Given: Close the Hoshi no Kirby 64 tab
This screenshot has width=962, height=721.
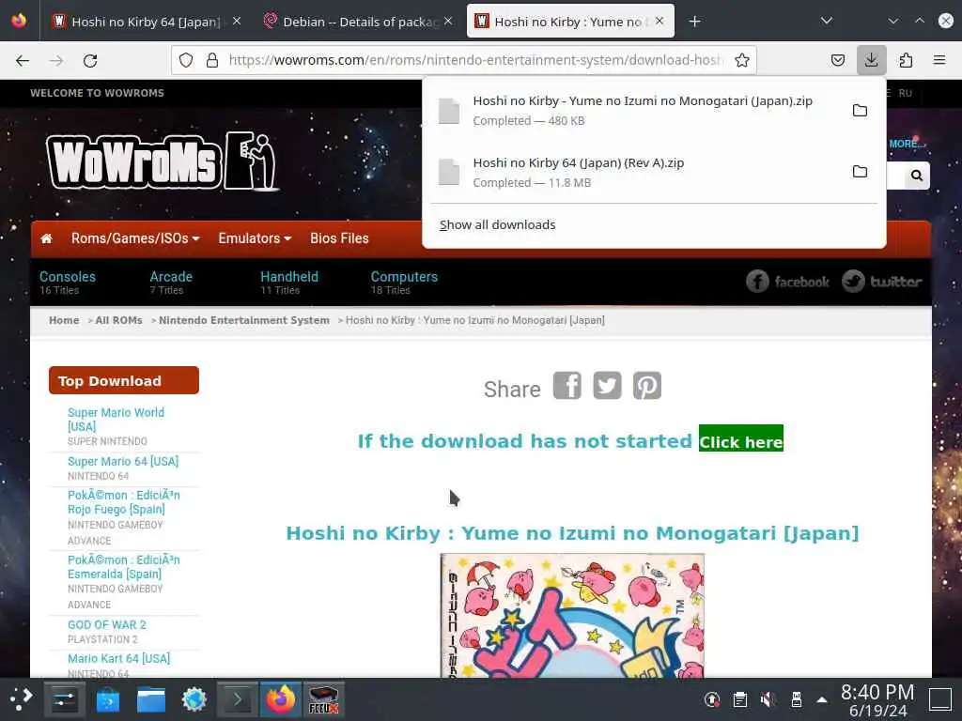Looking at the screenshot, I should coord(237,21).
